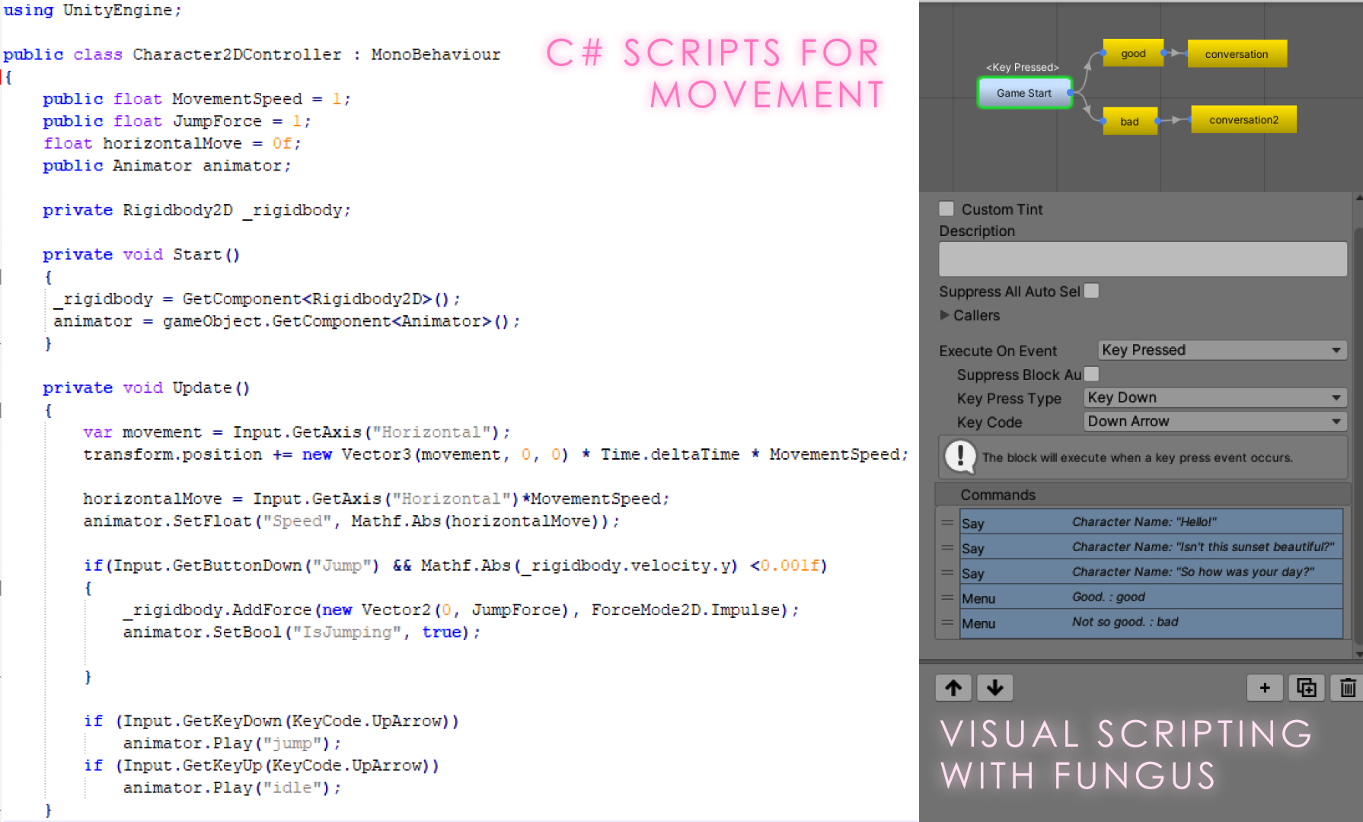Select Say command "Hello!"
This screenshot has height=822, width=1363.
(x=1151, y=522)
